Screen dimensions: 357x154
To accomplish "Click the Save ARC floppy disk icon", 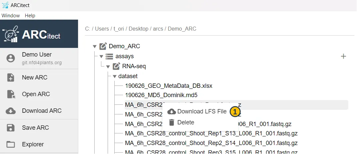I will (11, 128).
